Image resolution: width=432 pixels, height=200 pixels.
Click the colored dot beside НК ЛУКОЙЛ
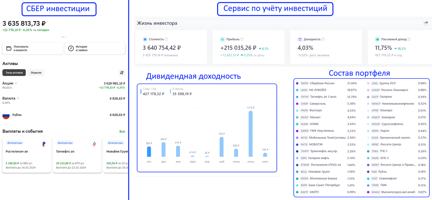[297, 90]
